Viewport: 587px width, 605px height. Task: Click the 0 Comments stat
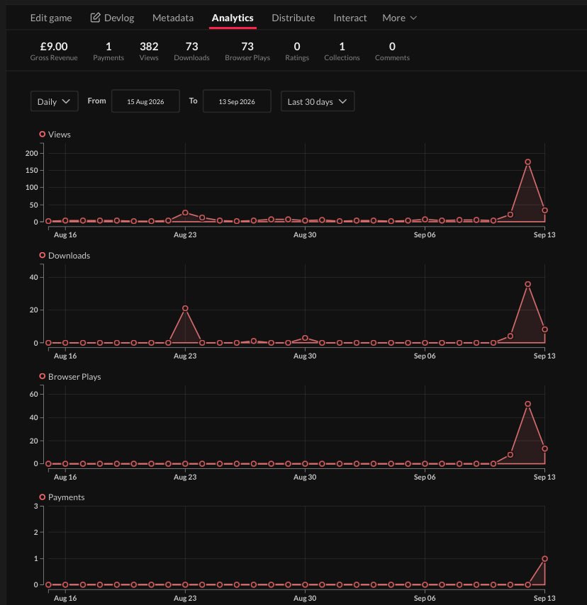point(392,51)
